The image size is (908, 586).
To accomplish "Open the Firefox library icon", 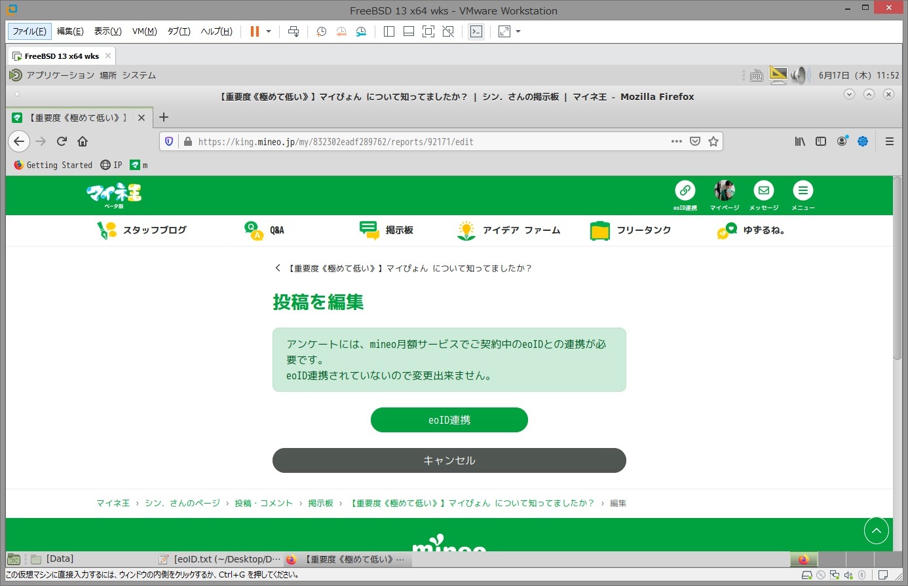I will 800,141.
